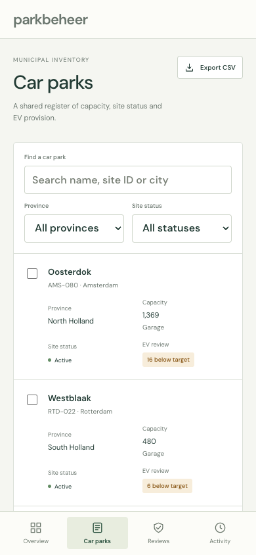The image size is (256, 555).
Task: Click the Car parks document icon
Action: click(x=97, y=528)
